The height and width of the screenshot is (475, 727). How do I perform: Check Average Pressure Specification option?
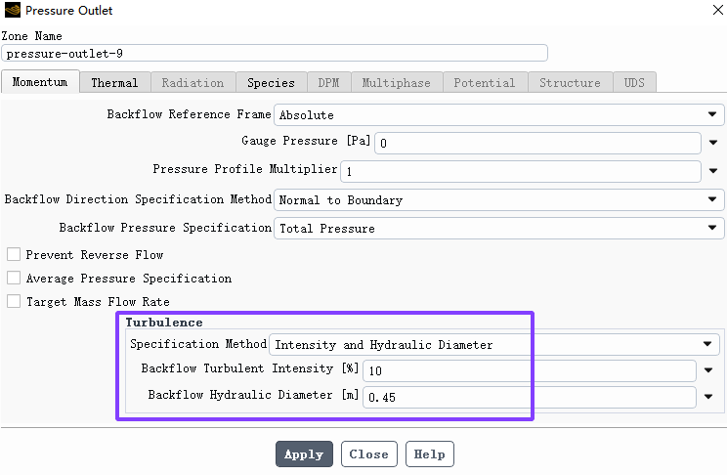click(14, 278)
